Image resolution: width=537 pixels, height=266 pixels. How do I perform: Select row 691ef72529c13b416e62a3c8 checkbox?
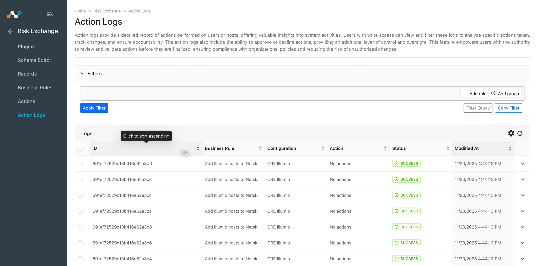(80, 227)
